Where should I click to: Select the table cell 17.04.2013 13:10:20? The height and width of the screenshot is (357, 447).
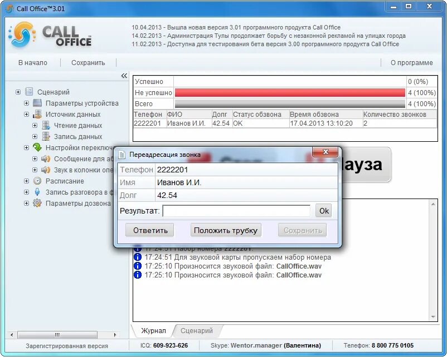326,123
